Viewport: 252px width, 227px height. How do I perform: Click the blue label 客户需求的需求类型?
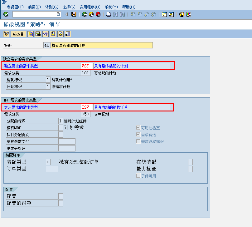pyautogui.click(x=21, y=107)
